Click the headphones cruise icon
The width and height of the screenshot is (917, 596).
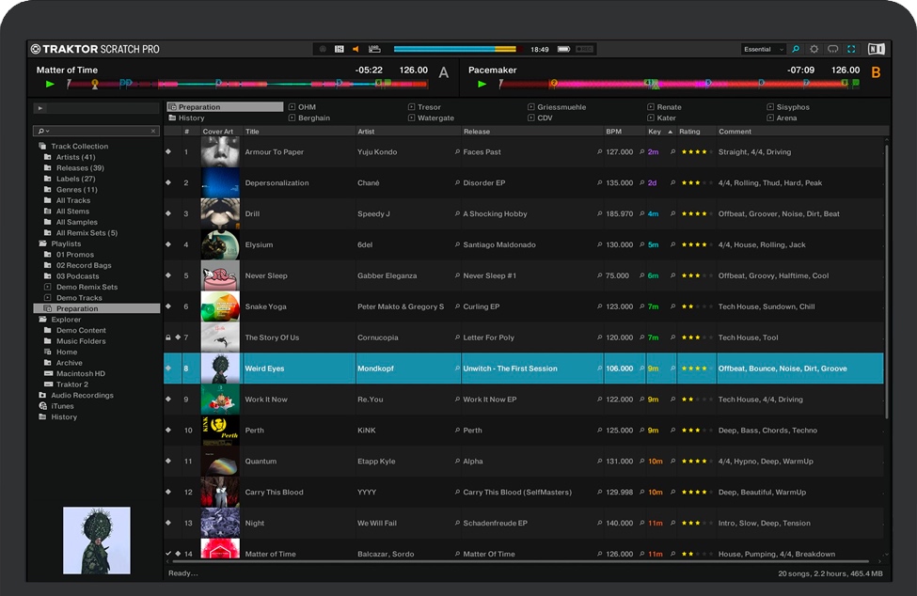click(x=833, y=49)
